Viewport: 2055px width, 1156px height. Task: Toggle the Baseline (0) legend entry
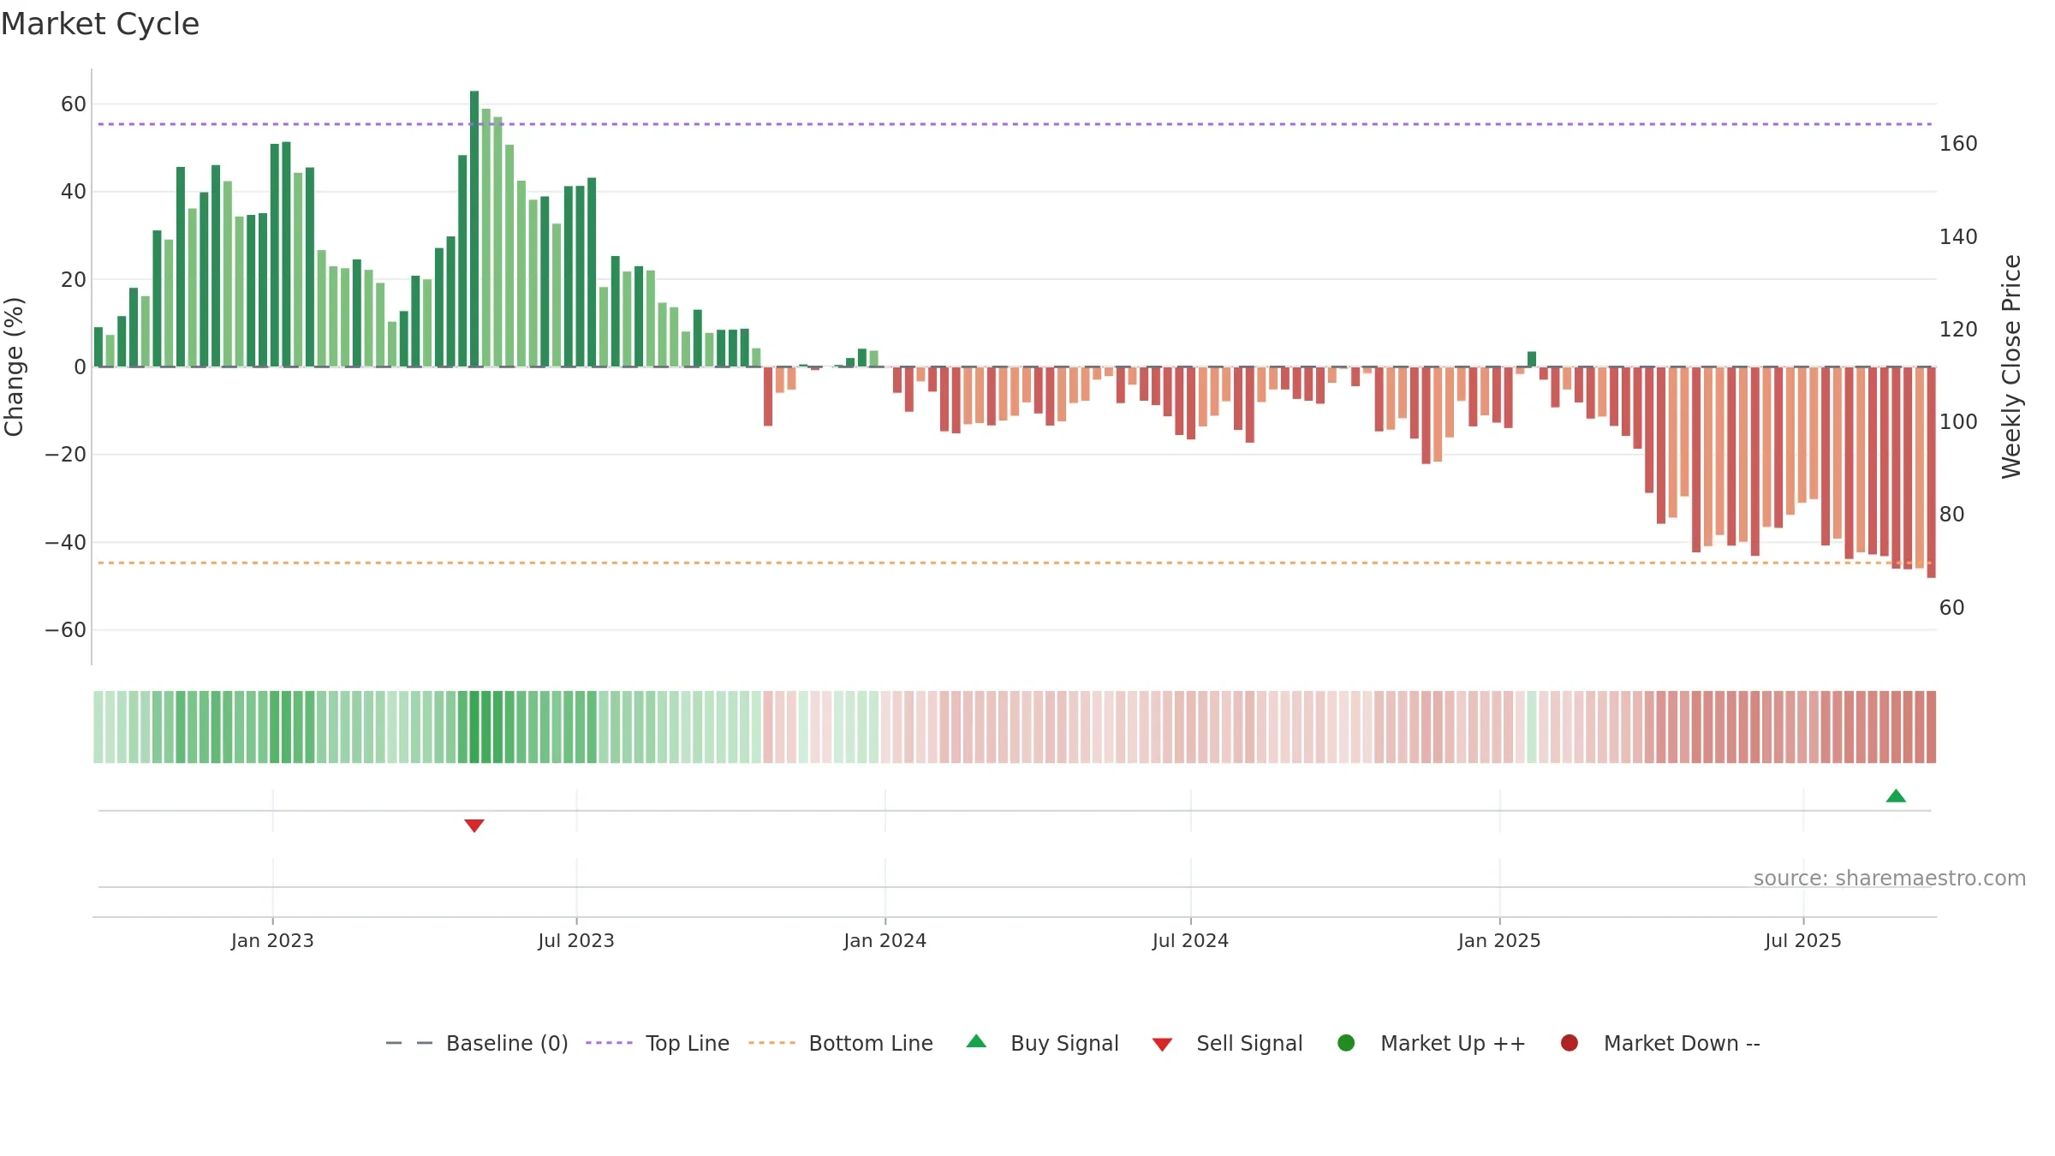[477, 1043]
